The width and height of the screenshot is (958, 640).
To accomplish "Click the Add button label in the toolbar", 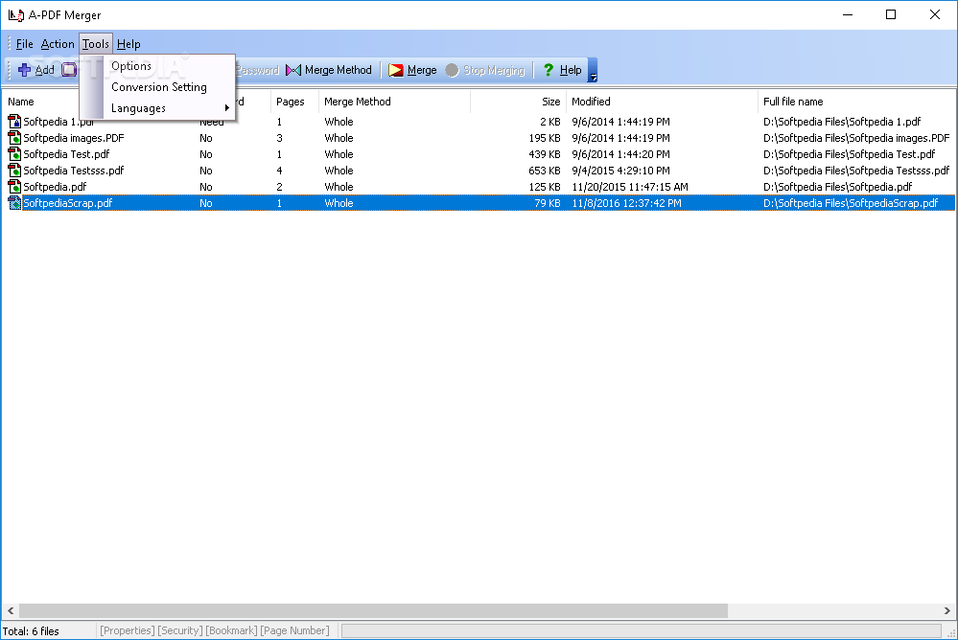I will coord(45,70).
